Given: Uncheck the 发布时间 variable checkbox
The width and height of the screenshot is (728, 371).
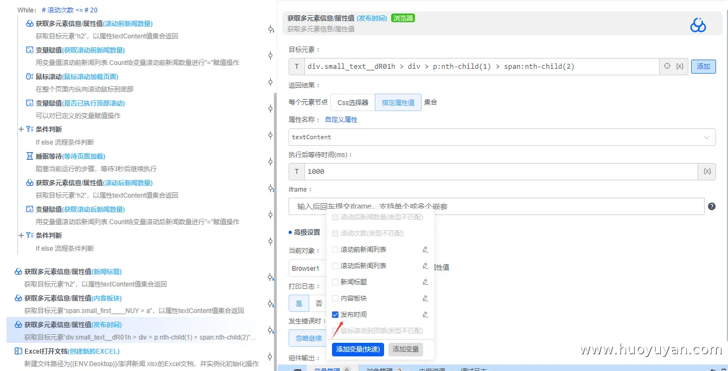Looking at the screenshot, I should tap(335, 314).
